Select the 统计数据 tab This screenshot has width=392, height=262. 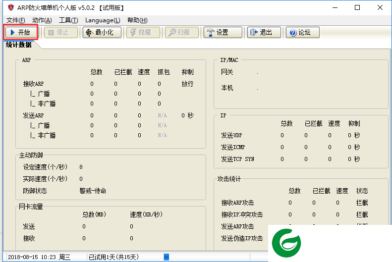click(19, 45)
